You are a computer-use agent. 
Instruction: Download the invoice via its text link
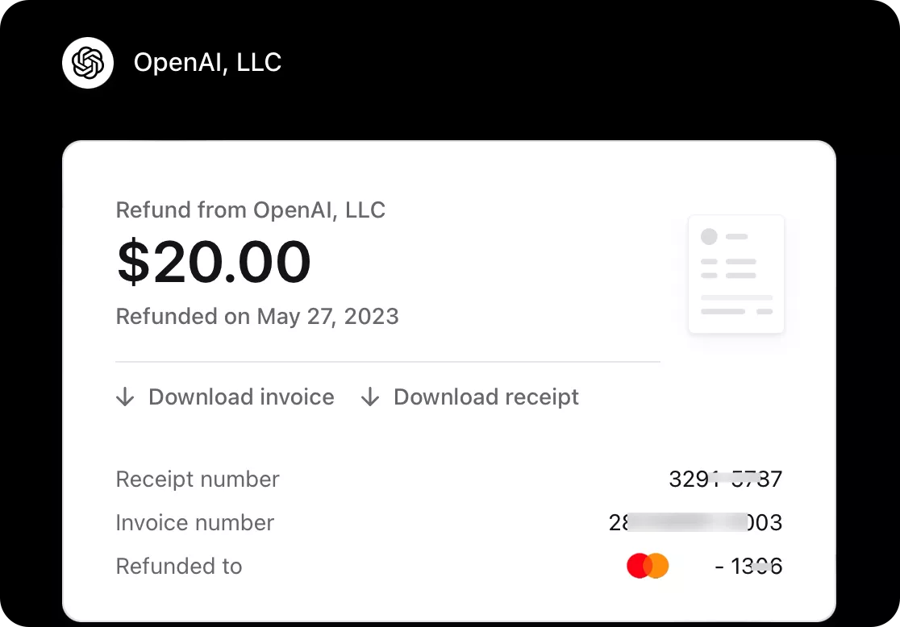tap(241, 397)
